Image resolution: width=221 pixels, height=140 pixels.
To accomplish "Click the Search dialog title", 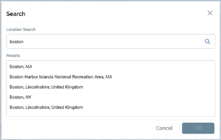I will 16,14.
